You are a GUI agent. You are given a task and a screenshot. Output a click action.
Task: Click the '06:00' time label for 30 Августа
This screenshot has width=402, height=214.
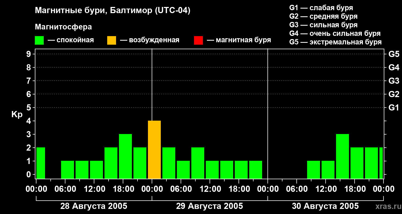(x=296, y=189)
